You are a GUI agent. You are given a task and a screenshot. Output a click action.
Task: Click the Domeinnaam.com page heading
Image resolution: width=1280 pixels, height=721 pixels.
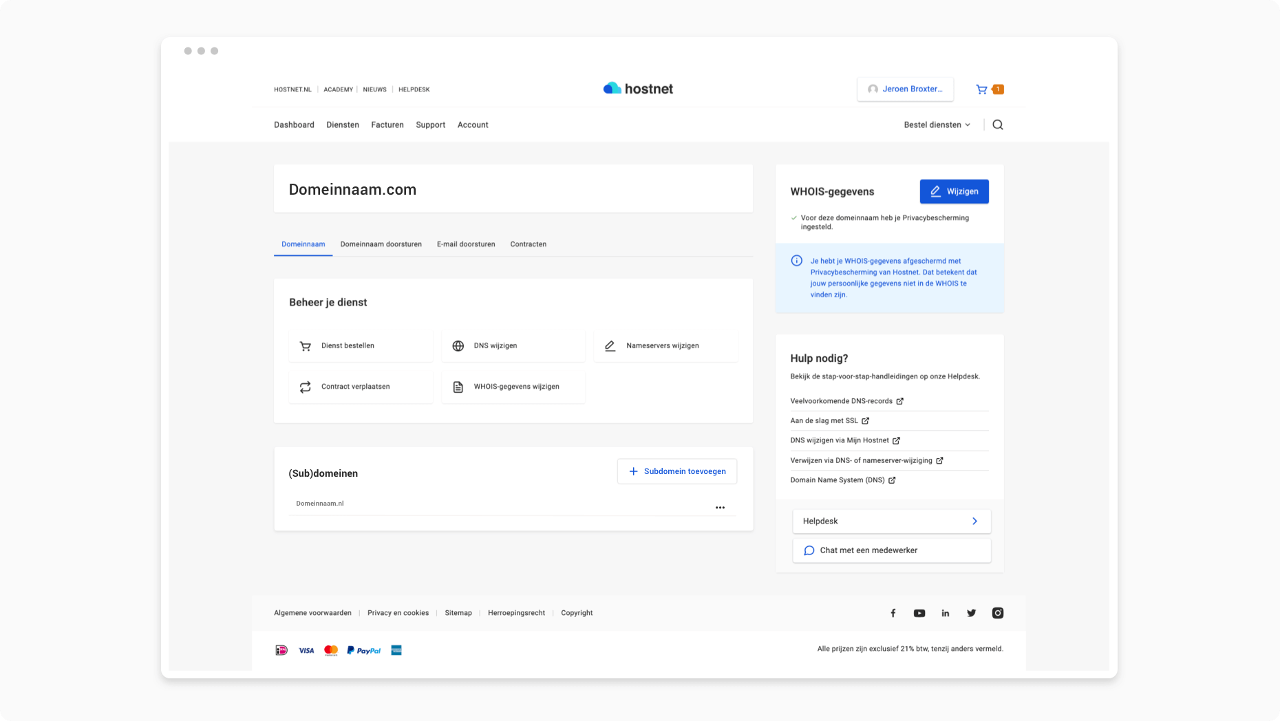point(352,190)
